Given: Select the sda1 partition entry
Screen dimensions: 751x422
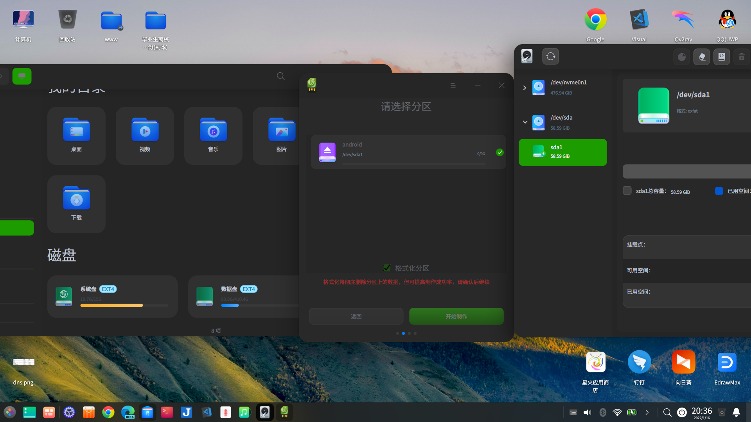Looking at the screenshot, I should (562, 152).
